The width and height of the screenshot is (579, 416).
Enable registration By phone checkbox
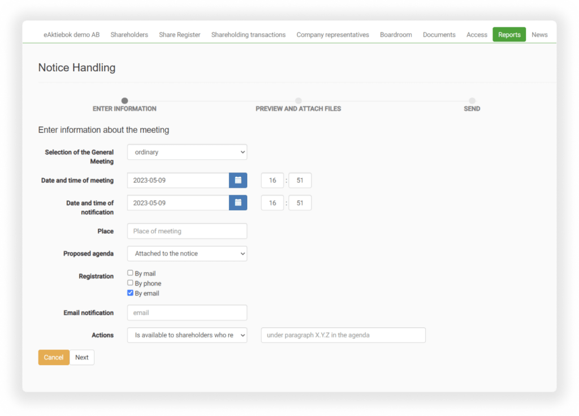pos(130,283)
